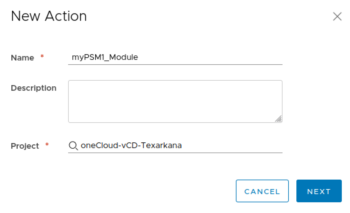Viewport: 350px width, 213px height.
Task: Click the New Action dialog heading
Action: tap(49, 16)
